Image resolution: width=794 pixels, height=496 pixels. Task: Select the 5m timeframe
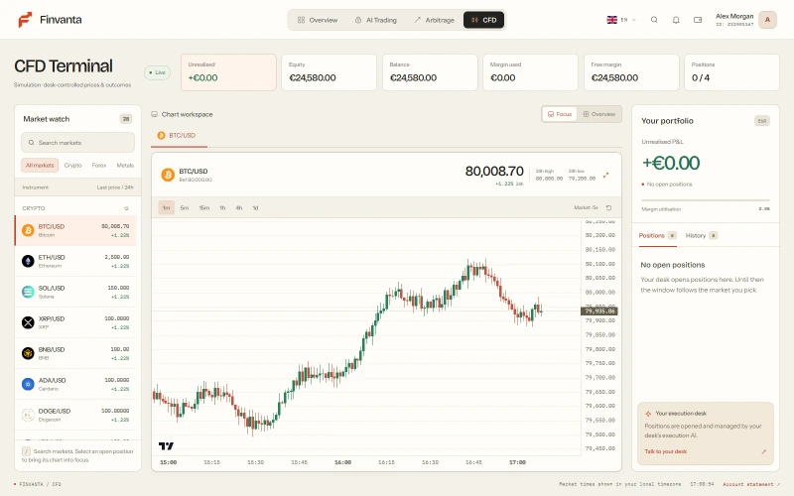click(185, 207)
